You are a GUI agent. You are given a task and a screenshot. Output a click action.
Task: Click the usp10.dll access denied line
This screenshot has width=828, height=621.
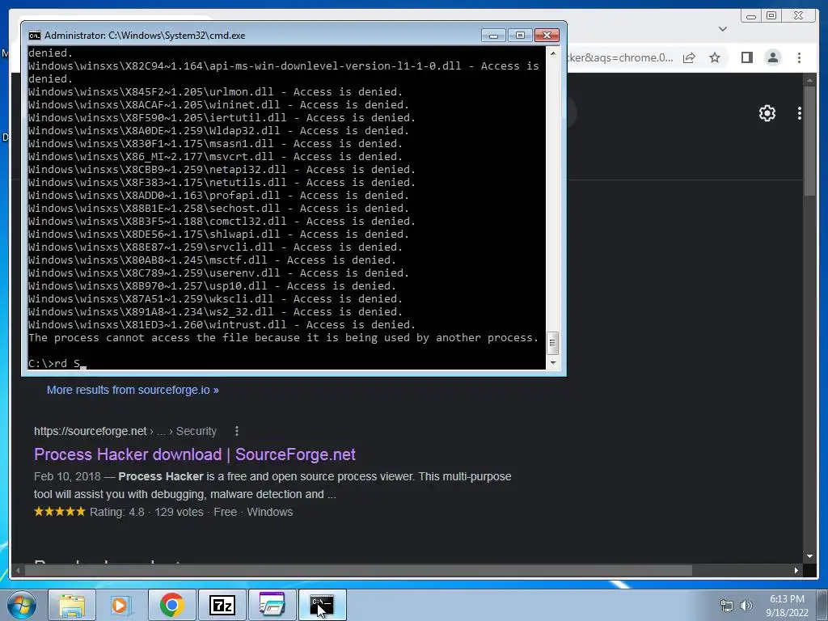(213, 286)
